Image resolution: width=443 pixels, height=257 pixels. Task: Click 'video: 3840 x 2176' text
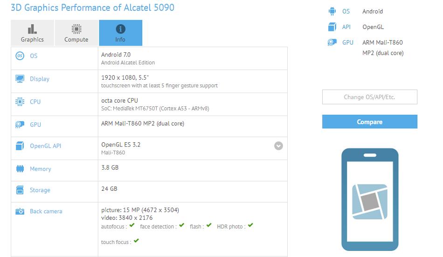(x=127, y=218)
